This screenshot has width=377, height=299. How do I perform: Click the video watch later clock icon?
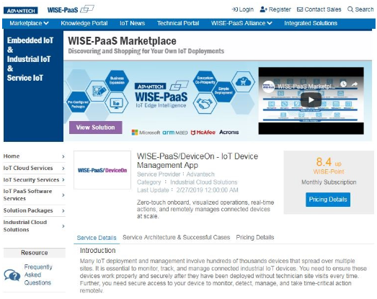tap(343, 84)
